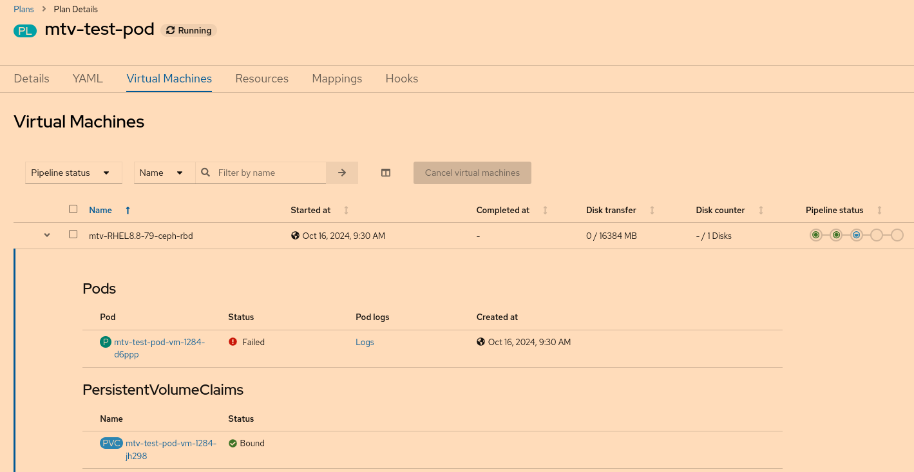Open the Name filter type dropdown
Image resolution: width=914 pixels, height=472 pixels.
click(164, 173)
